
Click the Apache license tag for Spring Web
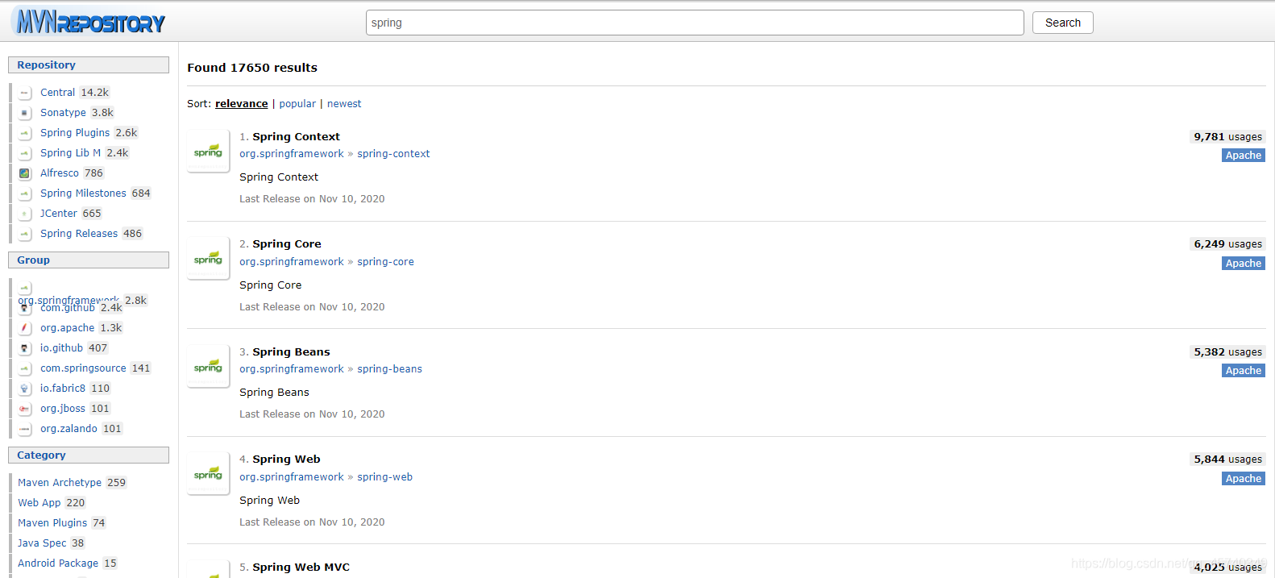(1243, 479)
